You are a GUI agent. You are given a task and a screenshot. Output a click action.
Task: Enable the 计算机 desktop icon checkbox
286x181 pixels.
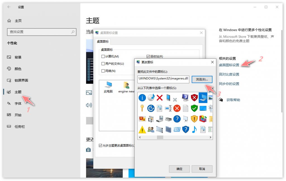coord(103,57)
